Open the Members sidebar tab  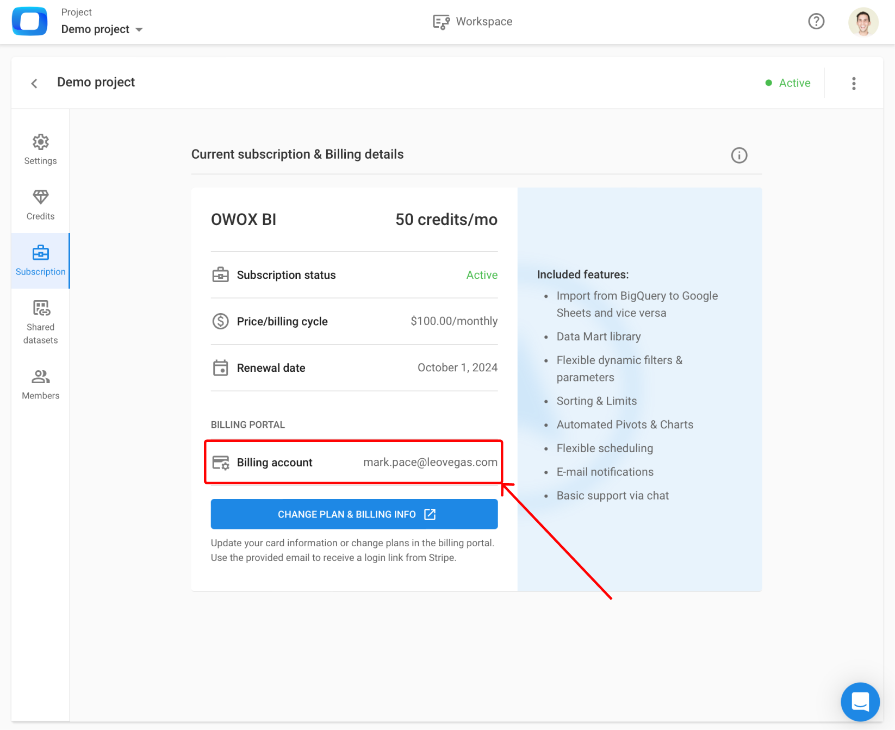(x=41, y=384)
